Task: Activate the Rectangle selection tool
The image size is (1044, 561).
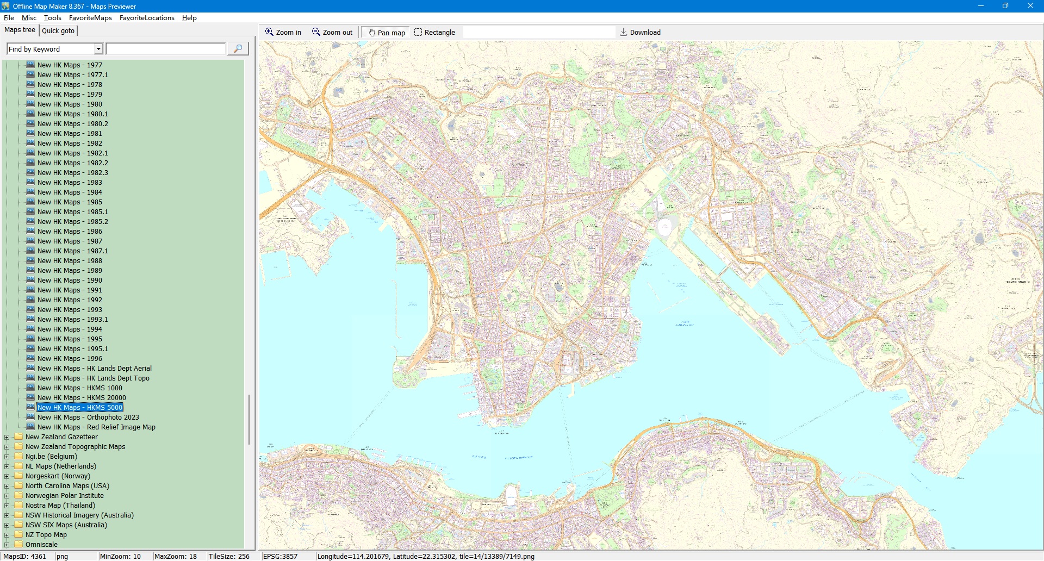Action: pos(418,32)
